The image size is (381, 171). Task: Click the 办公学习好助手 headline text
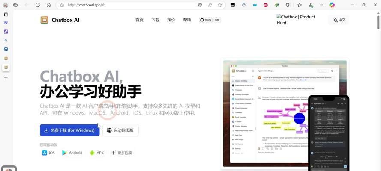point(90,92)
